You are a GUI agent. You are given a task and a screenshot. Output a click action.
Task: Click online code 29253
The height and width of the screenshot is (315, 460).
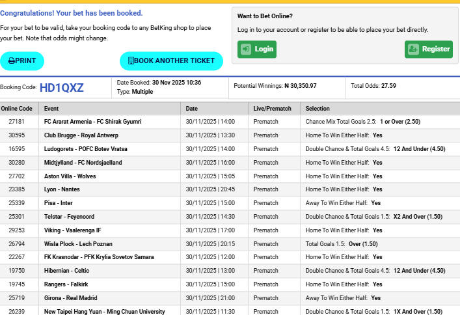16,230
